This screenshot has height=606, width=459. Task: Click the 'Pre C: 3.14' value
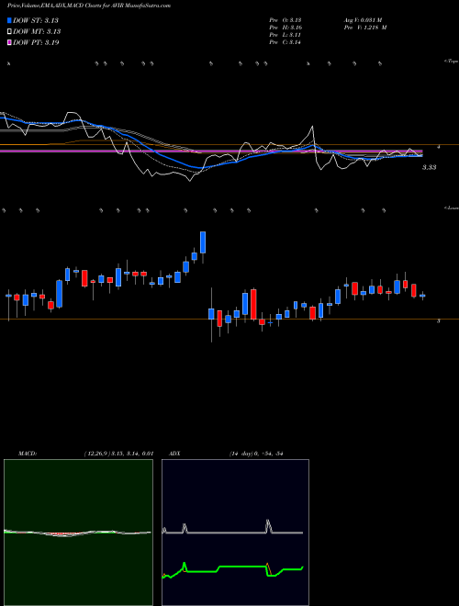pos(285,42)
